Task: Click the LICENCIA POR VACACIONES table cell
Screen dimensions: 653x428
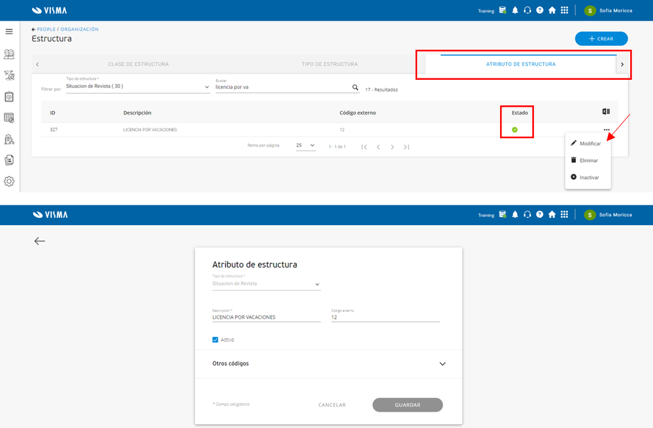Action: (150, 130)
